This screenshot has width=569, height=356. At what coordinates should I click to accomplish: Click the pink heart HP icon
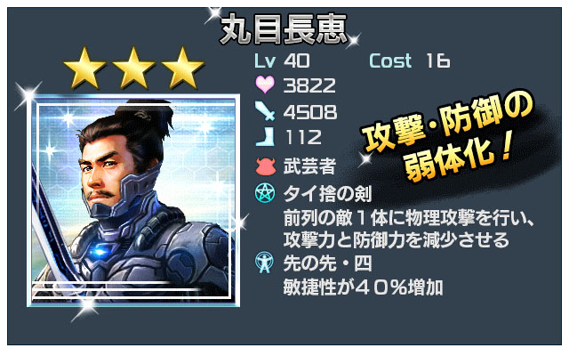[265, 85]
